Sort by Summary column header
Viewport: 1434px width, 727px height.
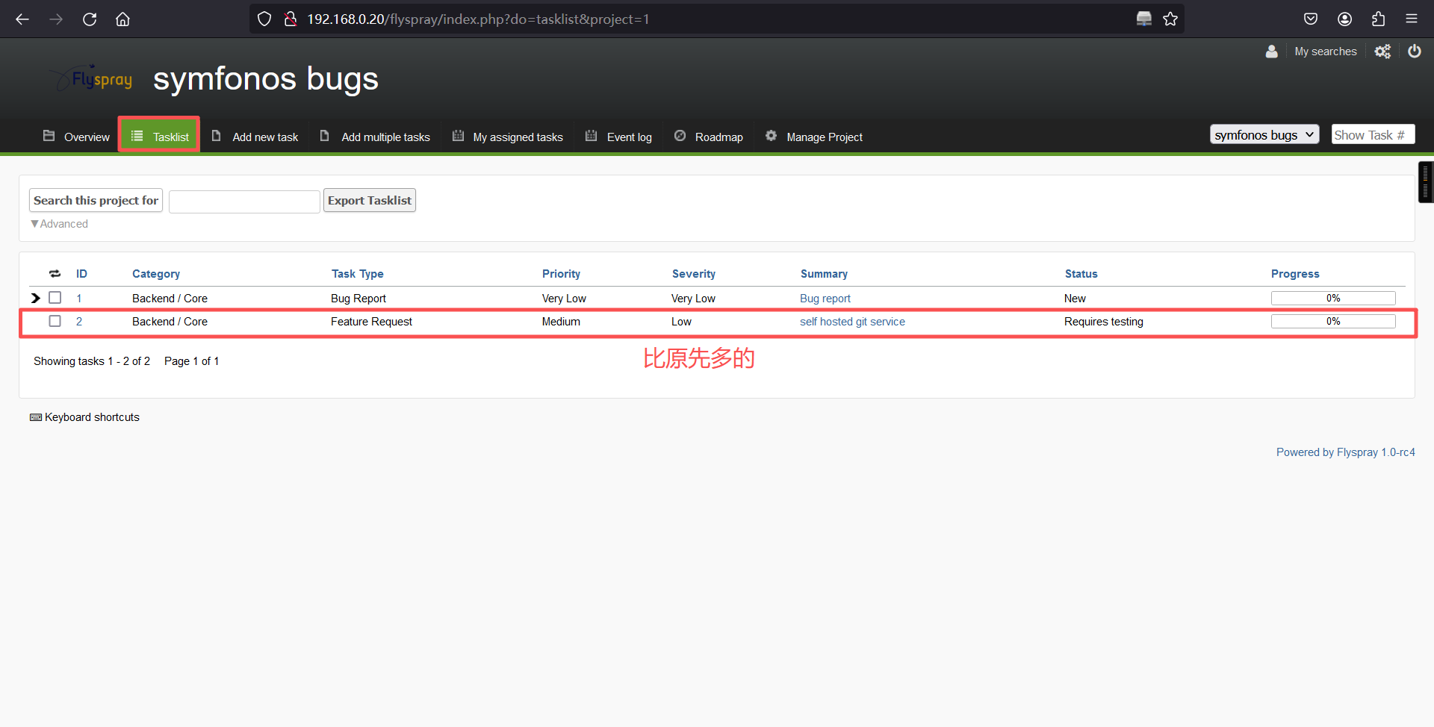pyautogui.click(x=824, y=274)
